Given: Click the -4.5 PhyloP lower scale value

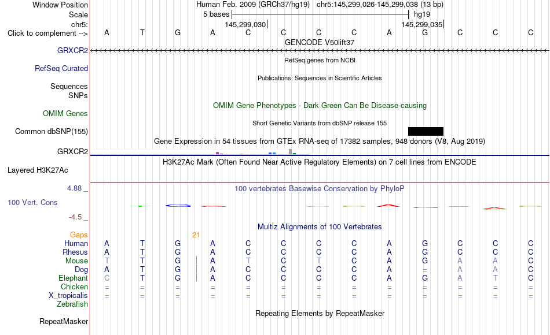Looking at the screenshot, I should coord(75,217).
